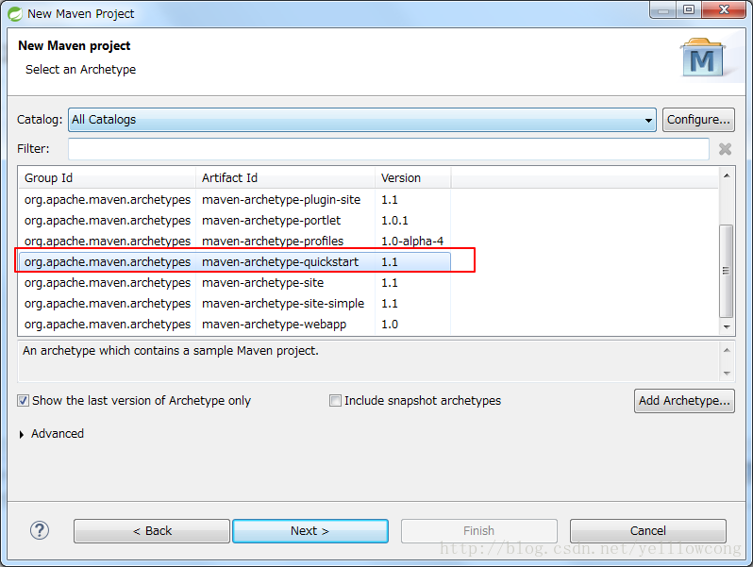The height and width of the screenshot is (567, 753).
Task: Click the Cancel button
Action: point(648,531)
